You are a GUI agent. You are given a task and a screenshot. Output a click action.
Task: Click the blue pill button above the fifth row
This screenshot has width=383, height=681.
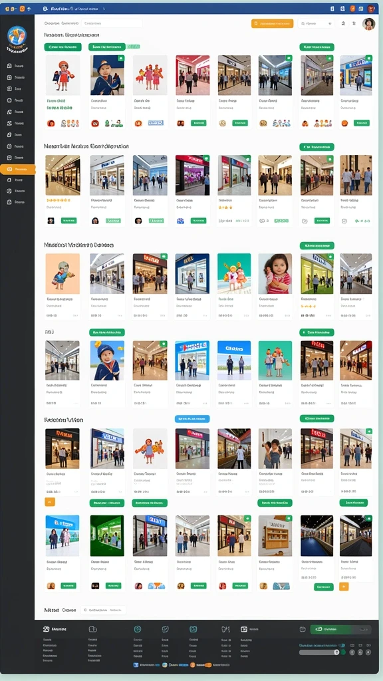coord(192,419)
